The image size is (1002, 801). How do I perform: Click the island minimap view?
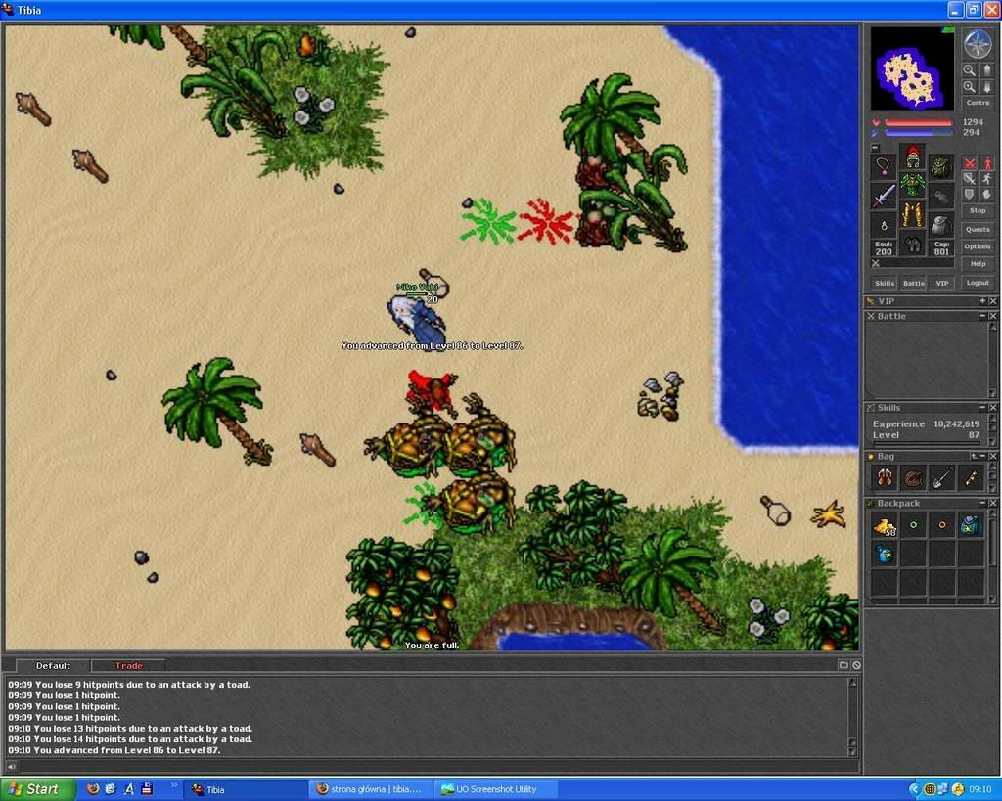click(913, 68)
